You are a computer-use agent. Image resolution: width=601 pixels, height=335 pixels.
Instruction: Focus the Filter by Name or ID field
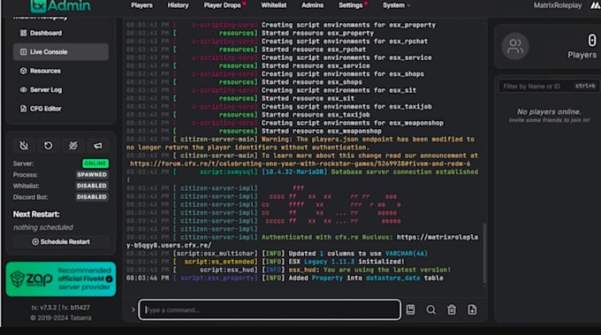549,87
